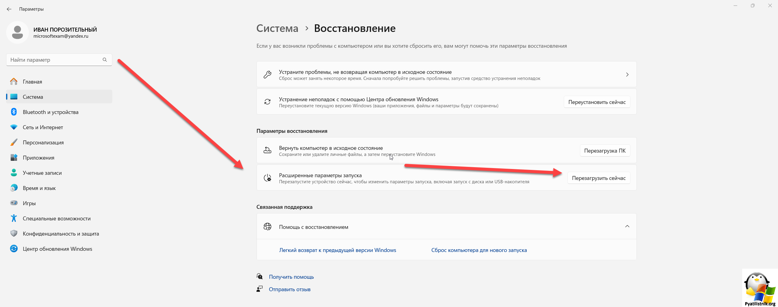Click the Учетные записи person icon

click(14, 173)
